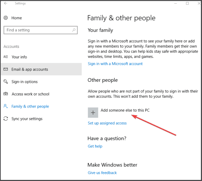Click the search magnifier icon

pos(74,30)
